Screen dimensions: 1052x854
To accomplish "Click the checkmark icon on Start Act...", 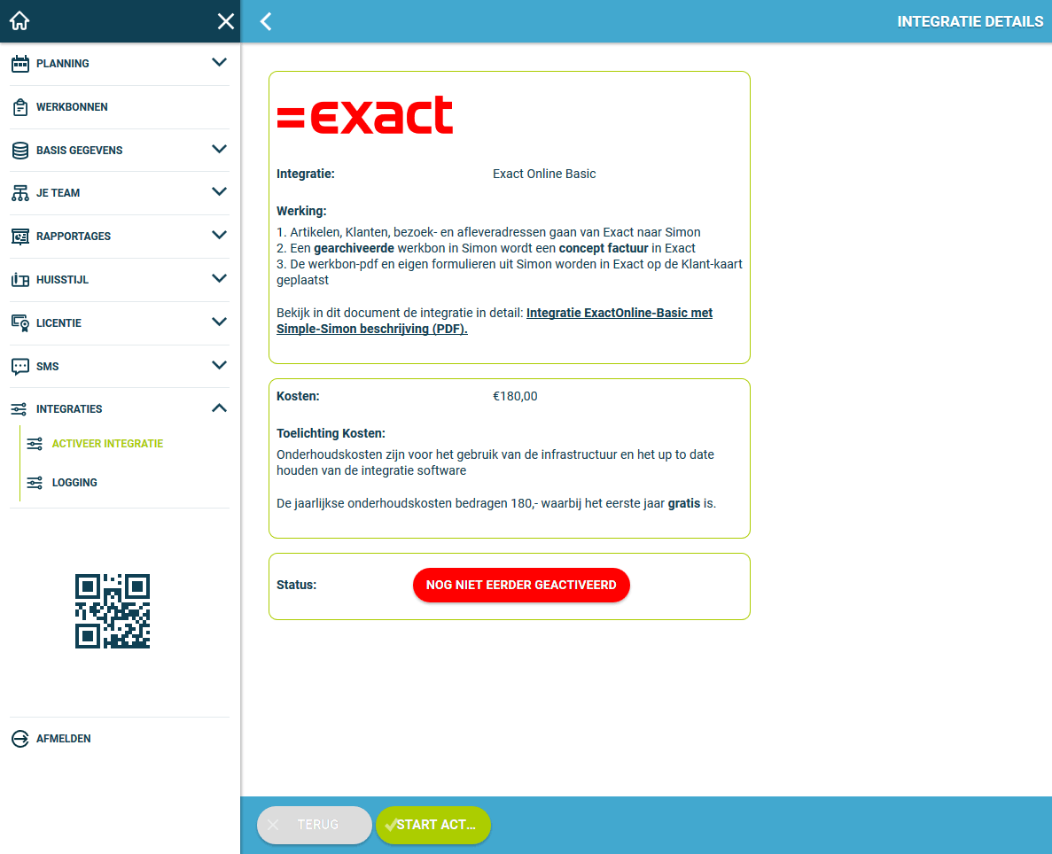I will click(x=391, y=825).
